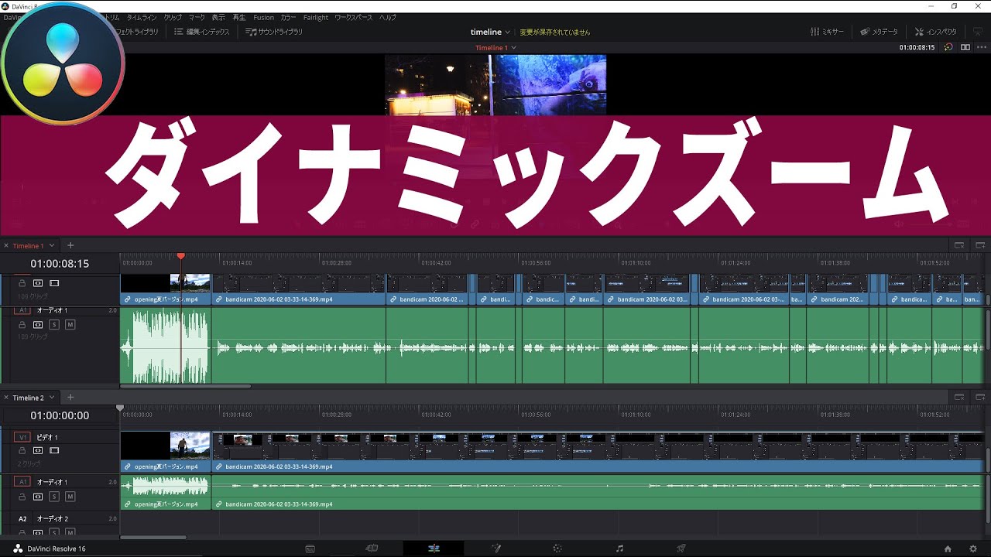
Task: Select the Timeline 2 tab
Action: (x=28, y=398)
